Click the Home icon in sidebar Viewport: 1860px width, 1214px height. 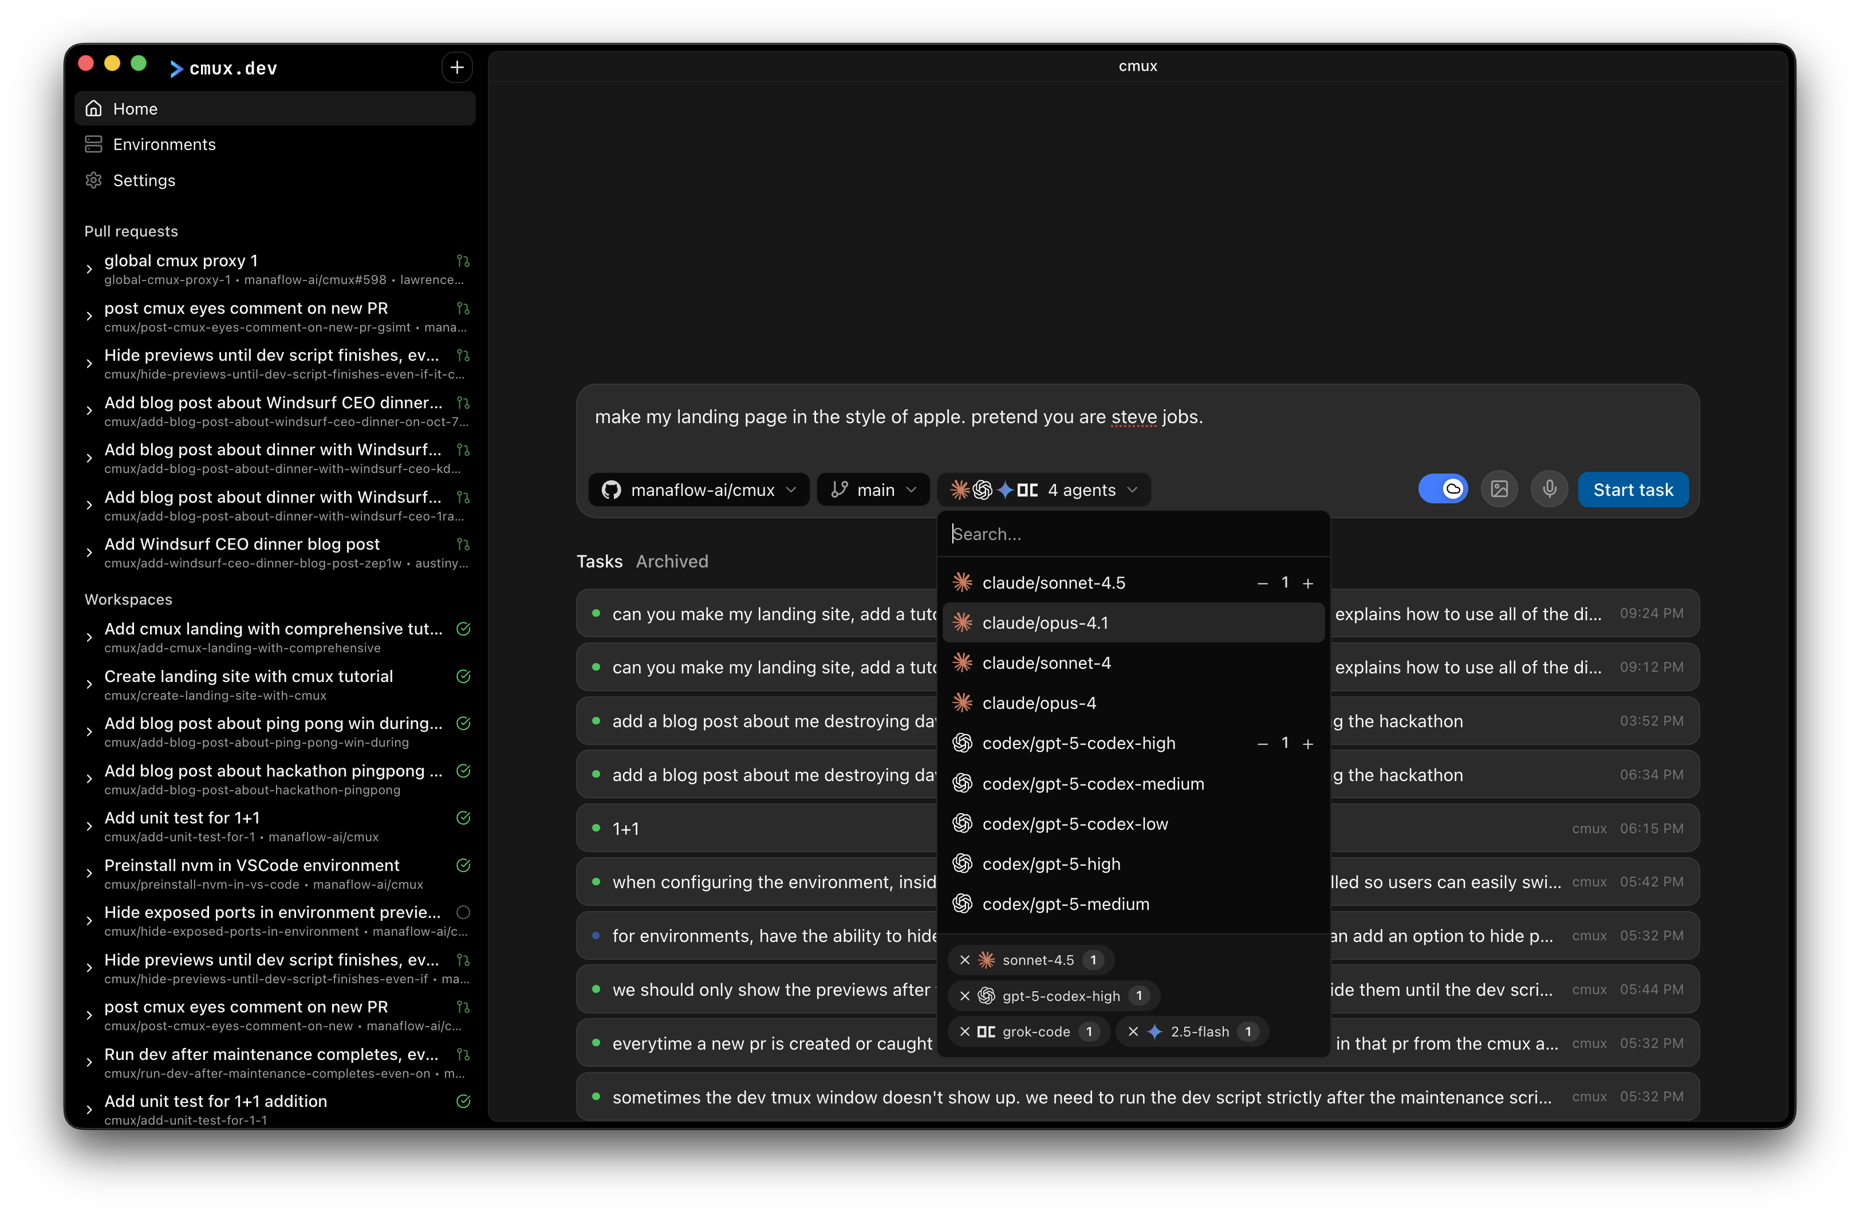tap(94, 109)
